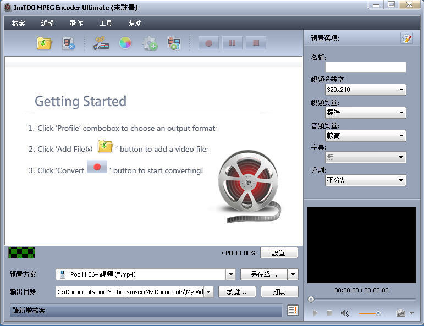Click the remove file toolbar icon
This screenshot has width=424, height=326.
68,43
